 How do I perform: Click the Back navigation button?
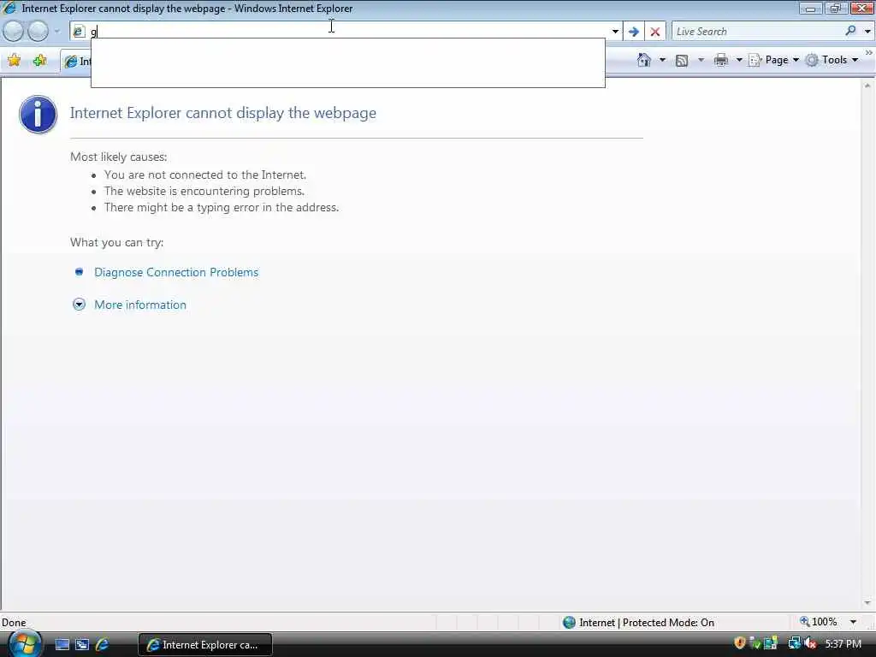(x=14, y=32)
